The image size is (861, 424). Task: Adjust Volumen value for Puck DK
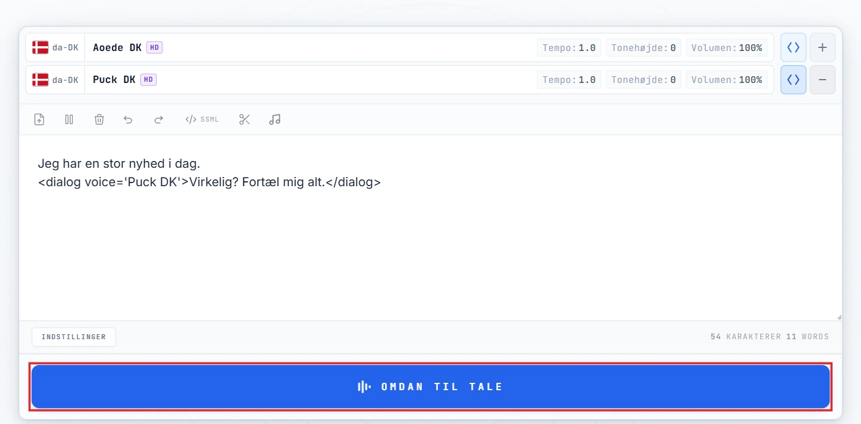coord(726,80)
